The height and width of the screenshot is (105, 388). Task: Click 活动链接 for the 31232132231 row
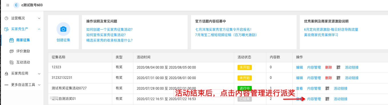click(x=352, y=78)
